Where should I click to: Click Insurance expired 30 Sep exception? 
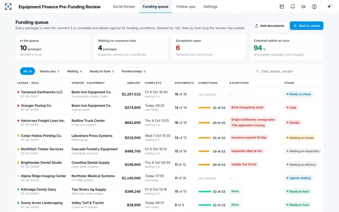tap(249, 138)
